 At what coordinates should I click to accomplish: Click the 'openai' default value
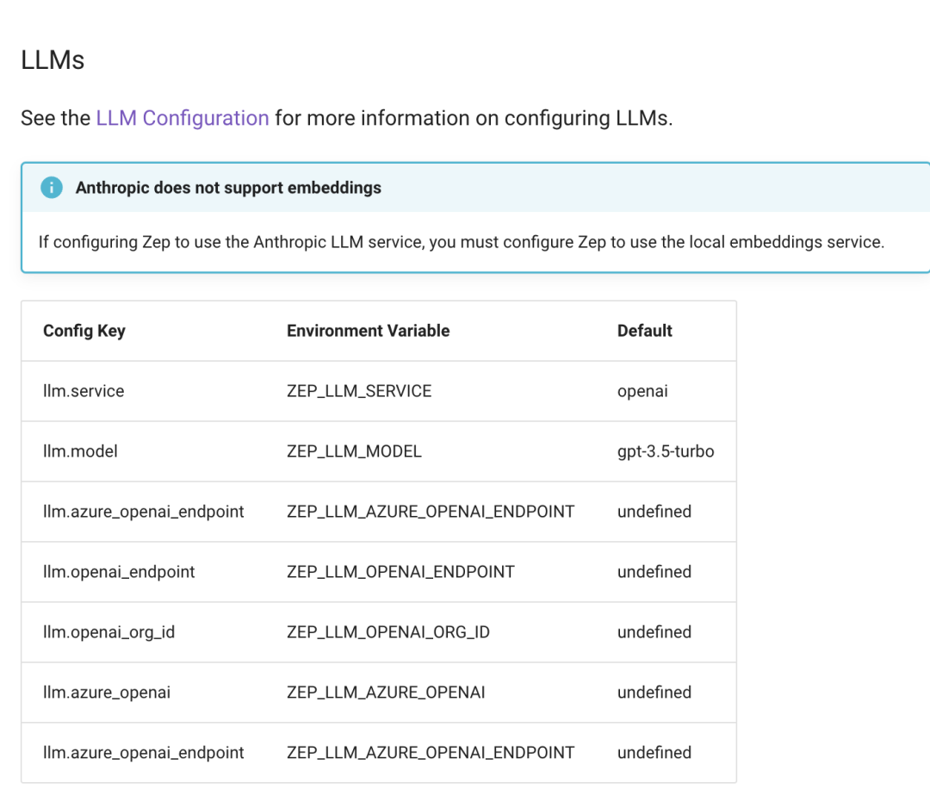[642, 391]
